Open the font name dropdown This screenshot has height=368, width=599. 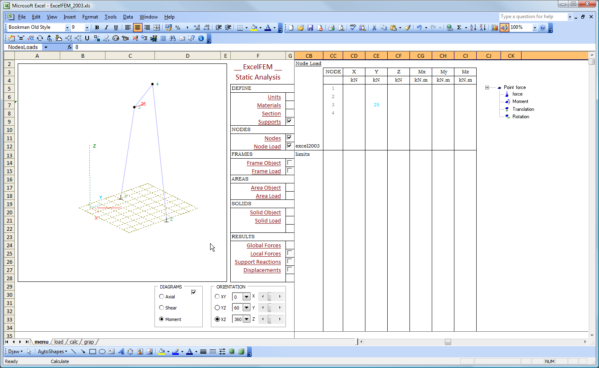[67, 28]
